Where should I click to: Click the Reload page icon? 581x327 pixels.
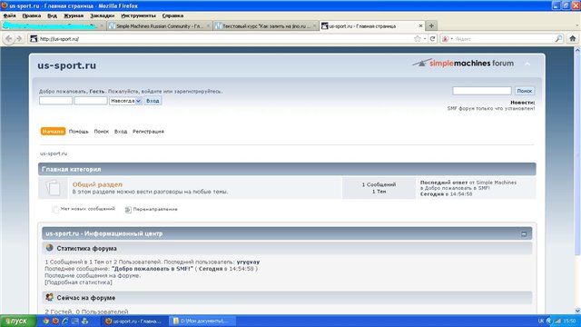tap(432, 38)
